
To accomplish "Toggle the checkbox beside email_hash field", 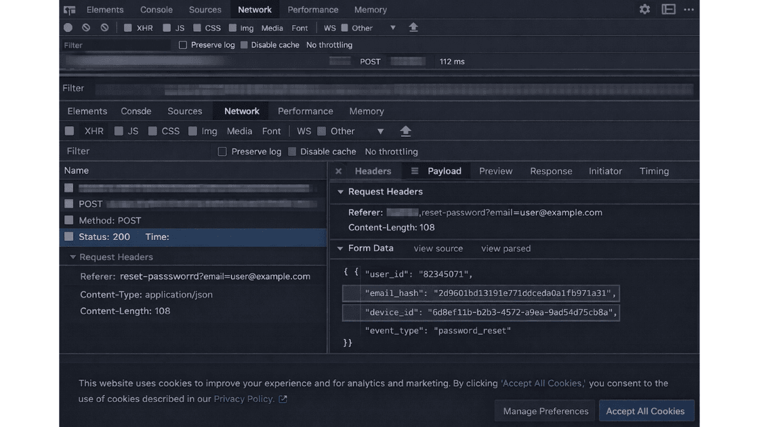I will point(351,293).
